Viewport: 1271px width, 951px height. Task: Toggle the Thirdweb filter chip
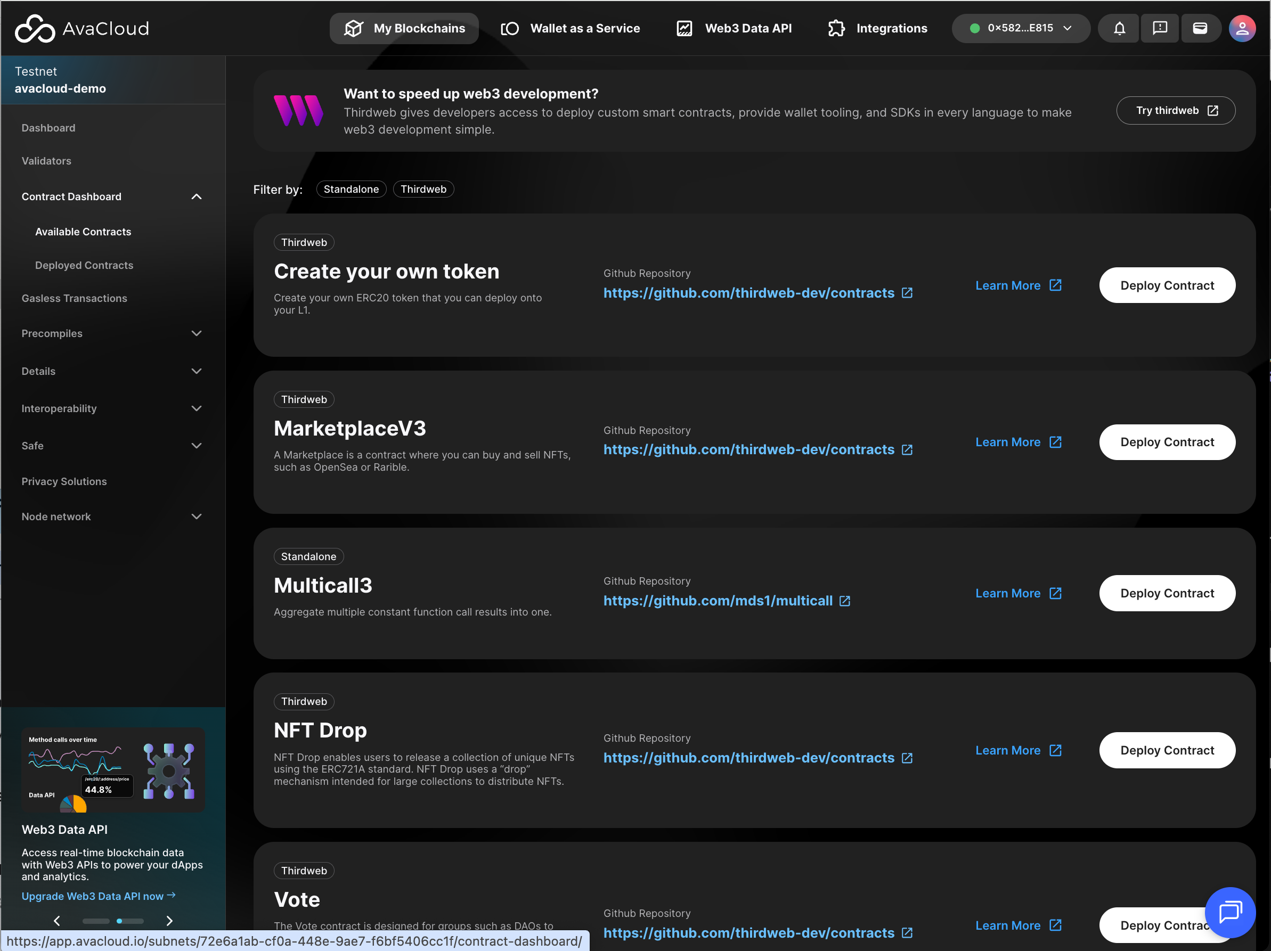(x=423, y=189)
